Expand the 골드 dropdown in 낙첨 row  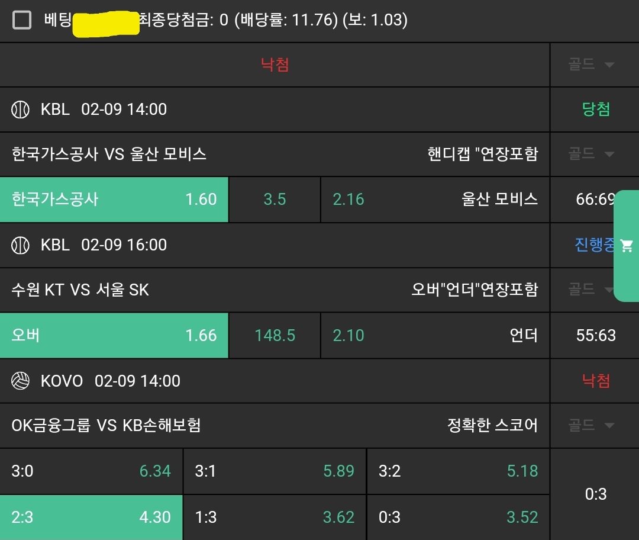click(x=592, y=65)
